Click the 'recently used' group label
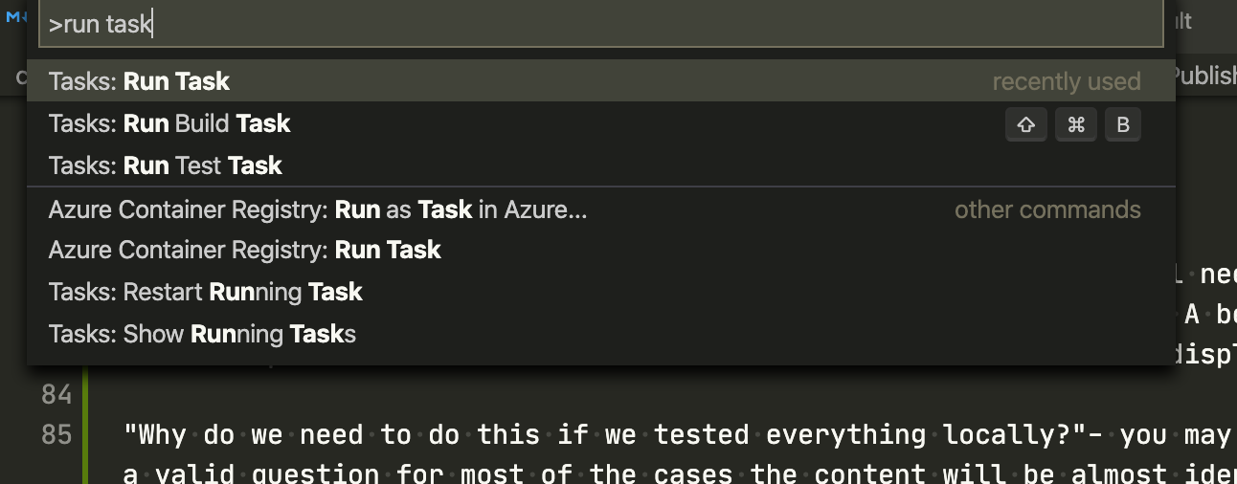Viewport: 1237px width, 484px height. [x=1067, y=82]
